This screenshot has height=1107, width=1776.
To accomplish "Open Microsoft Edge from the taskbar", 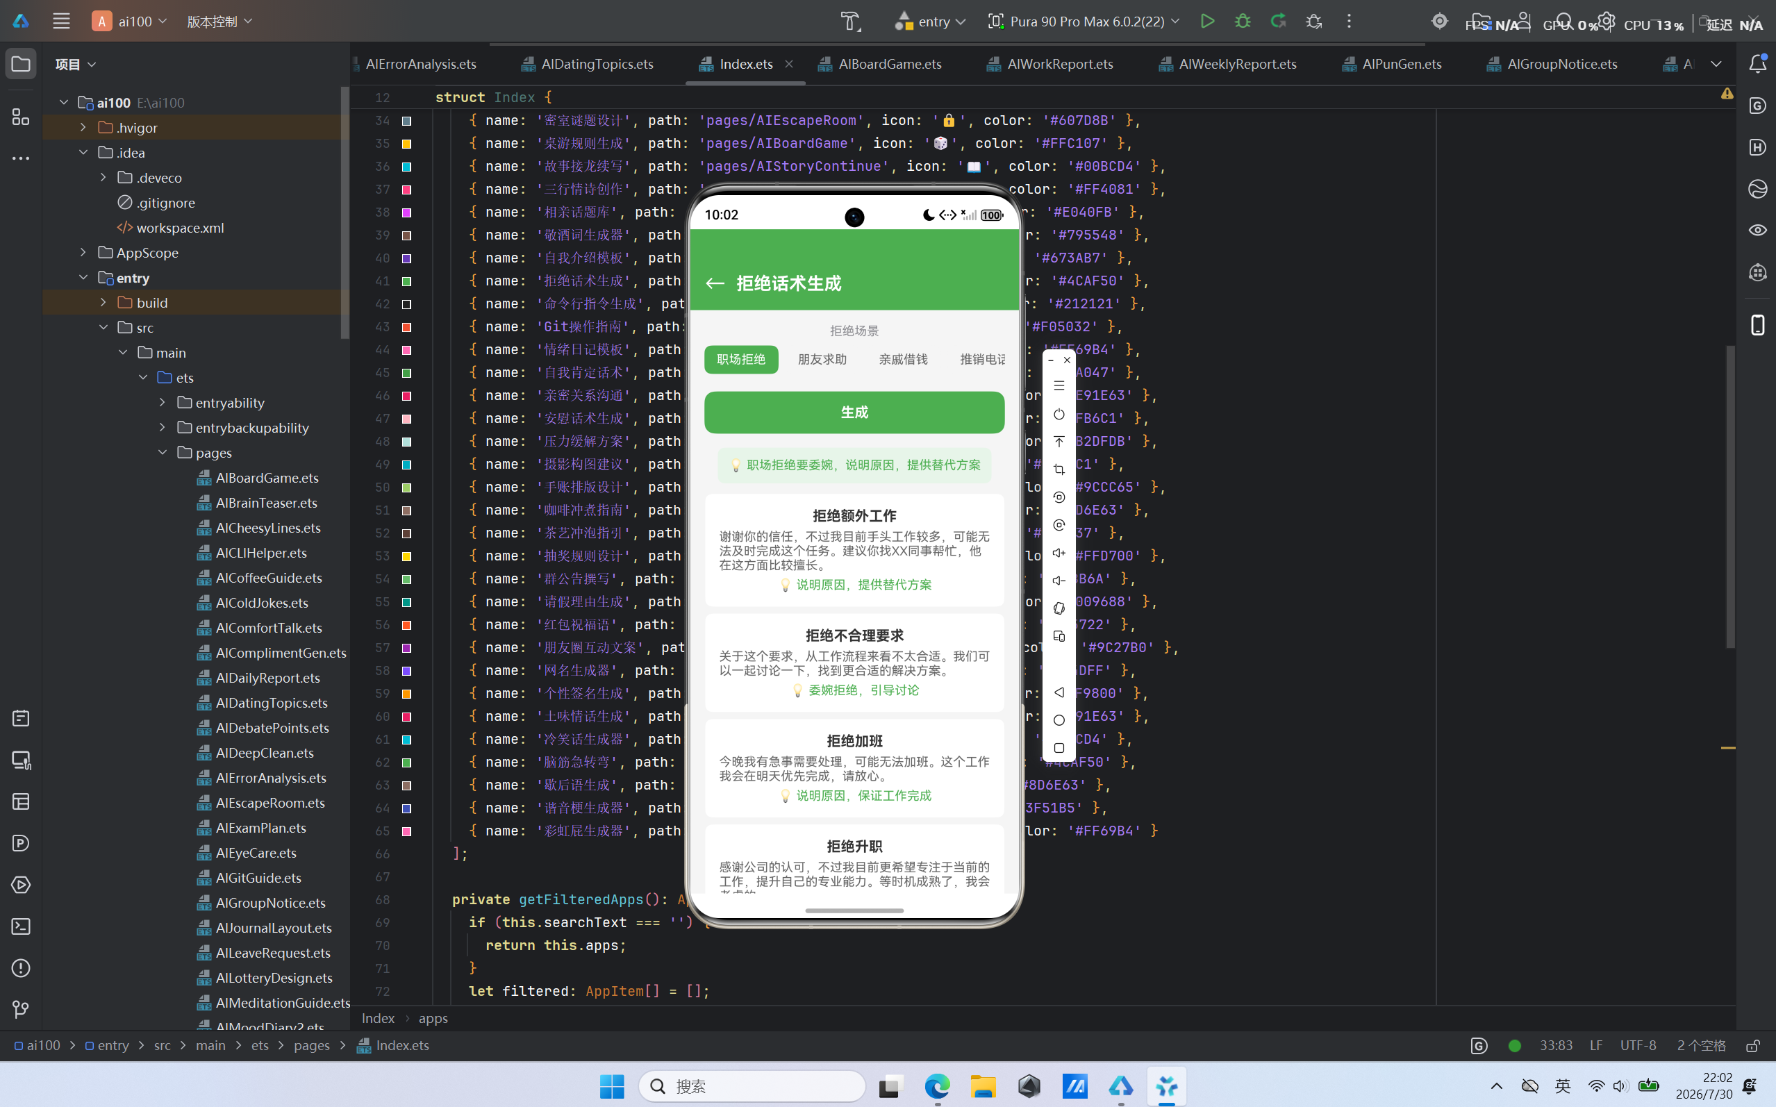I will tap(937, 1085).
